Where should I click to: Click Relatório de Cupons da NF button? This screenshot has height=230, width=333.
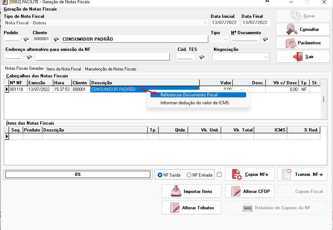276,207
